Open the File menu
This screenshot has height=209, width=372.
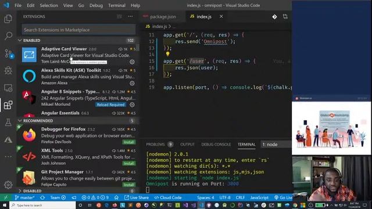pyautogui.click(x=18, y=5)
